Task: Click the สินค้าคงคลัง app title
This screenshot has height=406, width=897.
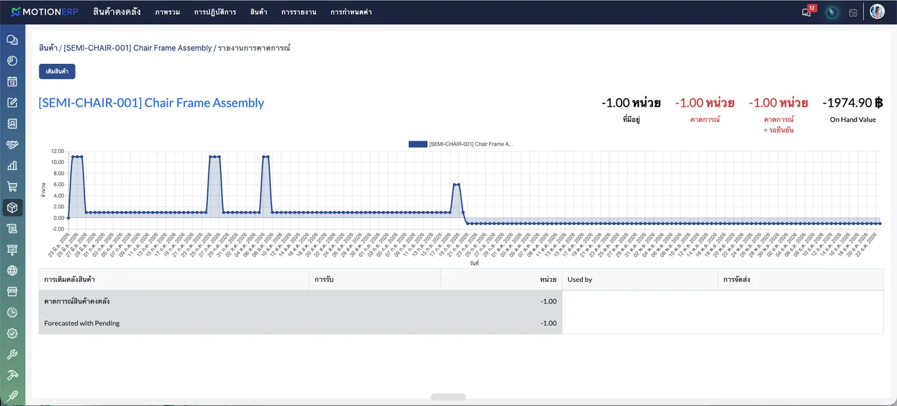Action: pyautogui.click(x=117, y=12)
